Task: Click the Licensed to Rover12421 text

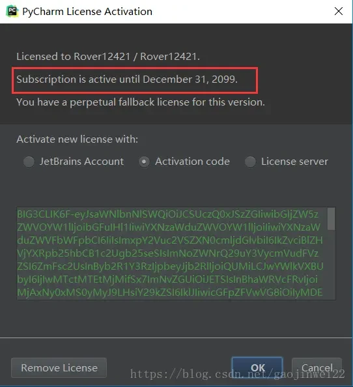Action: click(108, 57)
